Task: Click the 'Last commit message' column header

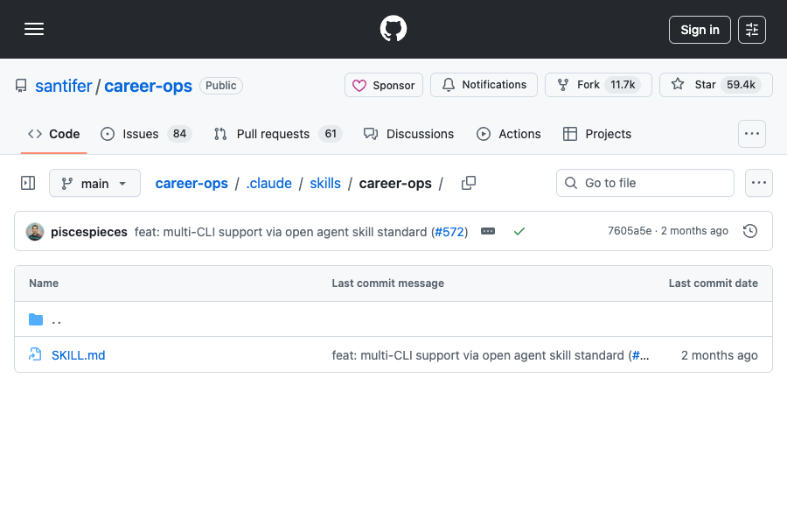Action: (388, 283)
